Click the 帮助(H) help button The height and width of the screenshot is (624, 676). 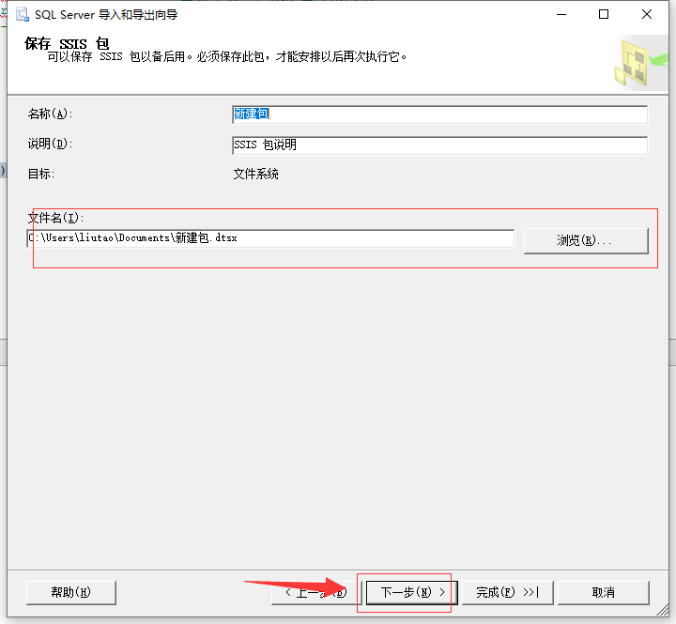(71, 592)
